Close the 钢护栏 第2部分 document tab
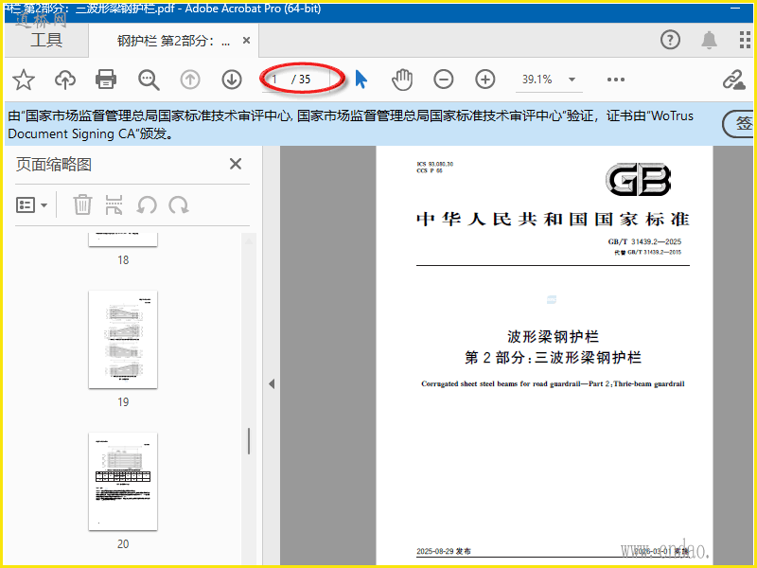 [246, 41]
